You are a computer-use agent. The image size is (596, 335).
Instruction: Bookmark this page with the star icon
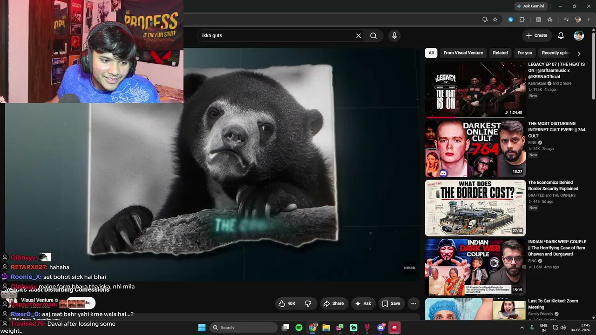tap(495, 20)
